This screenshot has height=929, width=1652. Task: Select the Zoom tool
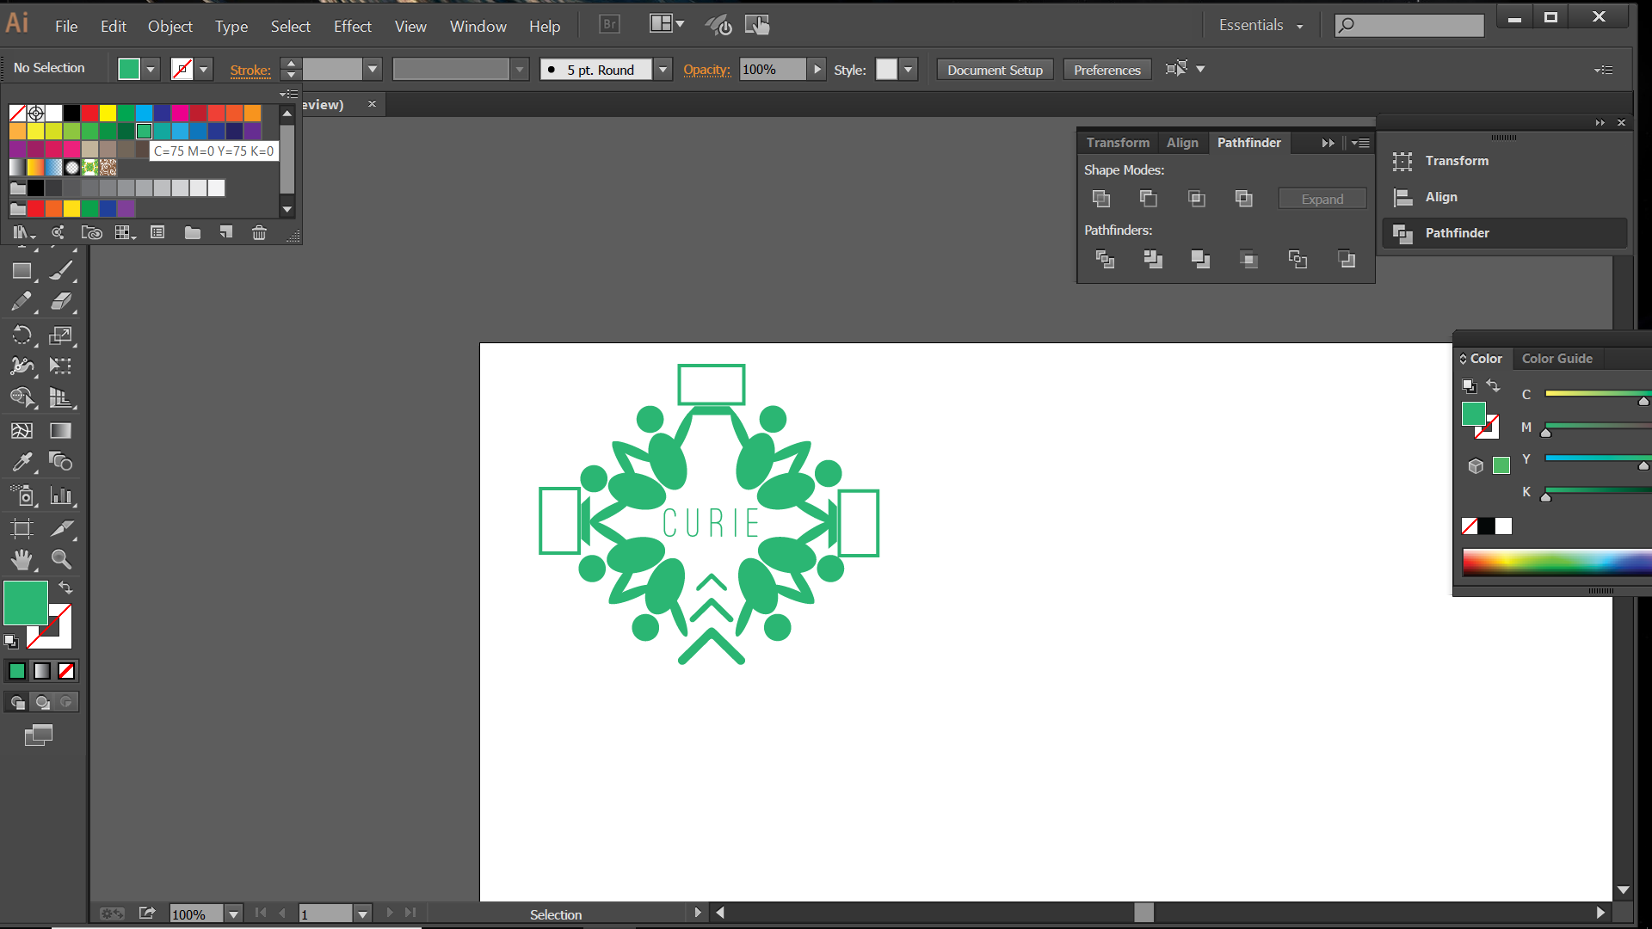tap(61, 560)
